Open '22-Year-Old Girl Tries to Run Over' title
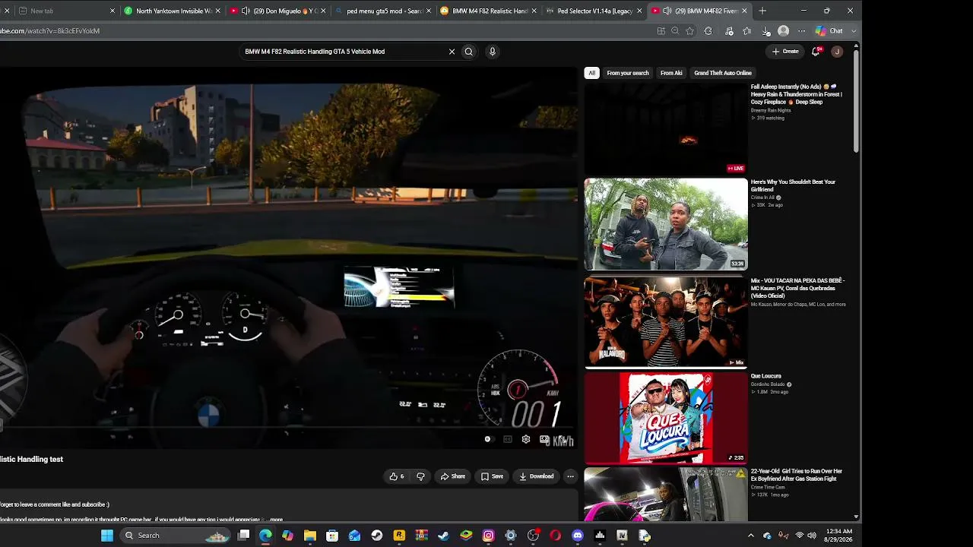The width and height of the screenshot is (973, 547). 797,475
